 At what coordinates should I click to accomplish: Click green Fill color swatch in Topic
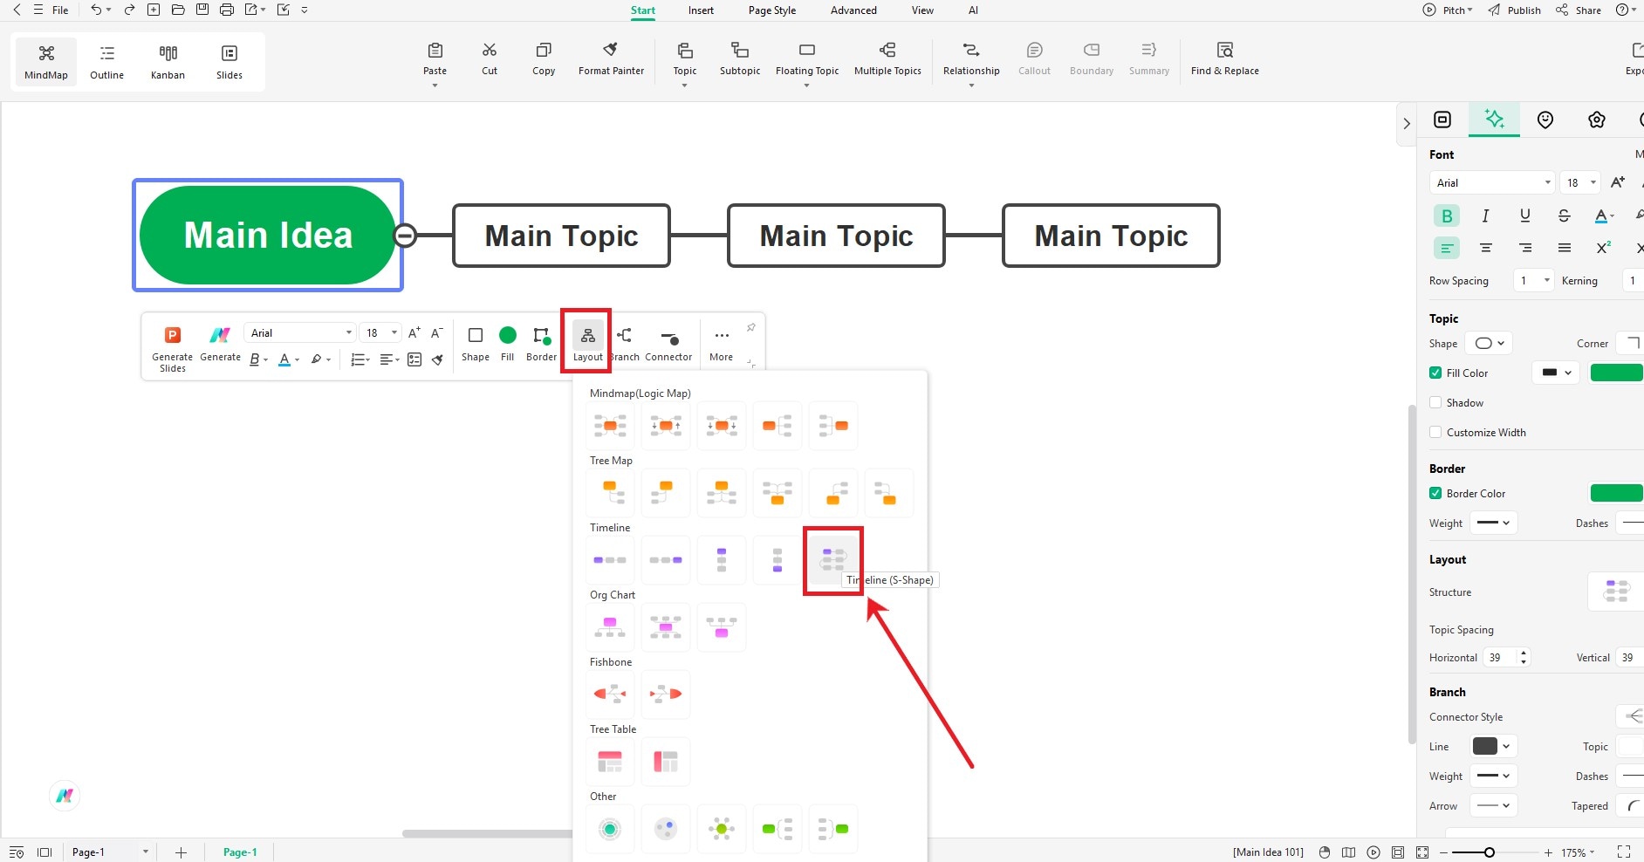pyautogui.click(x=1617, y=373)
